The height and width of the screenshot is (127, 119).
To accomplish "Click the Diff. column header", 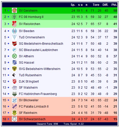I will coord(105,5).
